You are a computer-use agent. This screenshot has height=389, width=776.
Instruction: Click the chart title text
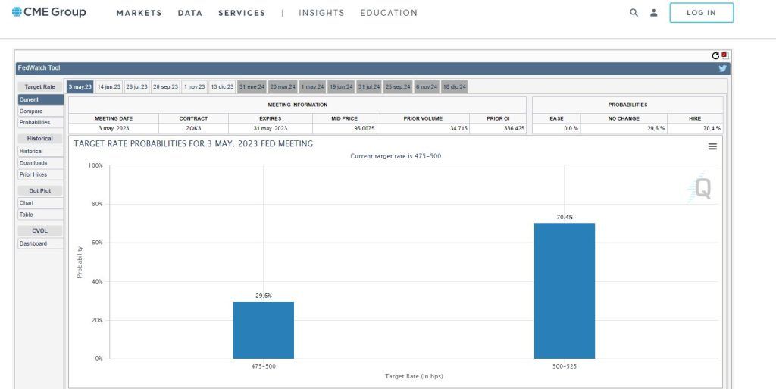pyautogui.click(x=193, y=144)
